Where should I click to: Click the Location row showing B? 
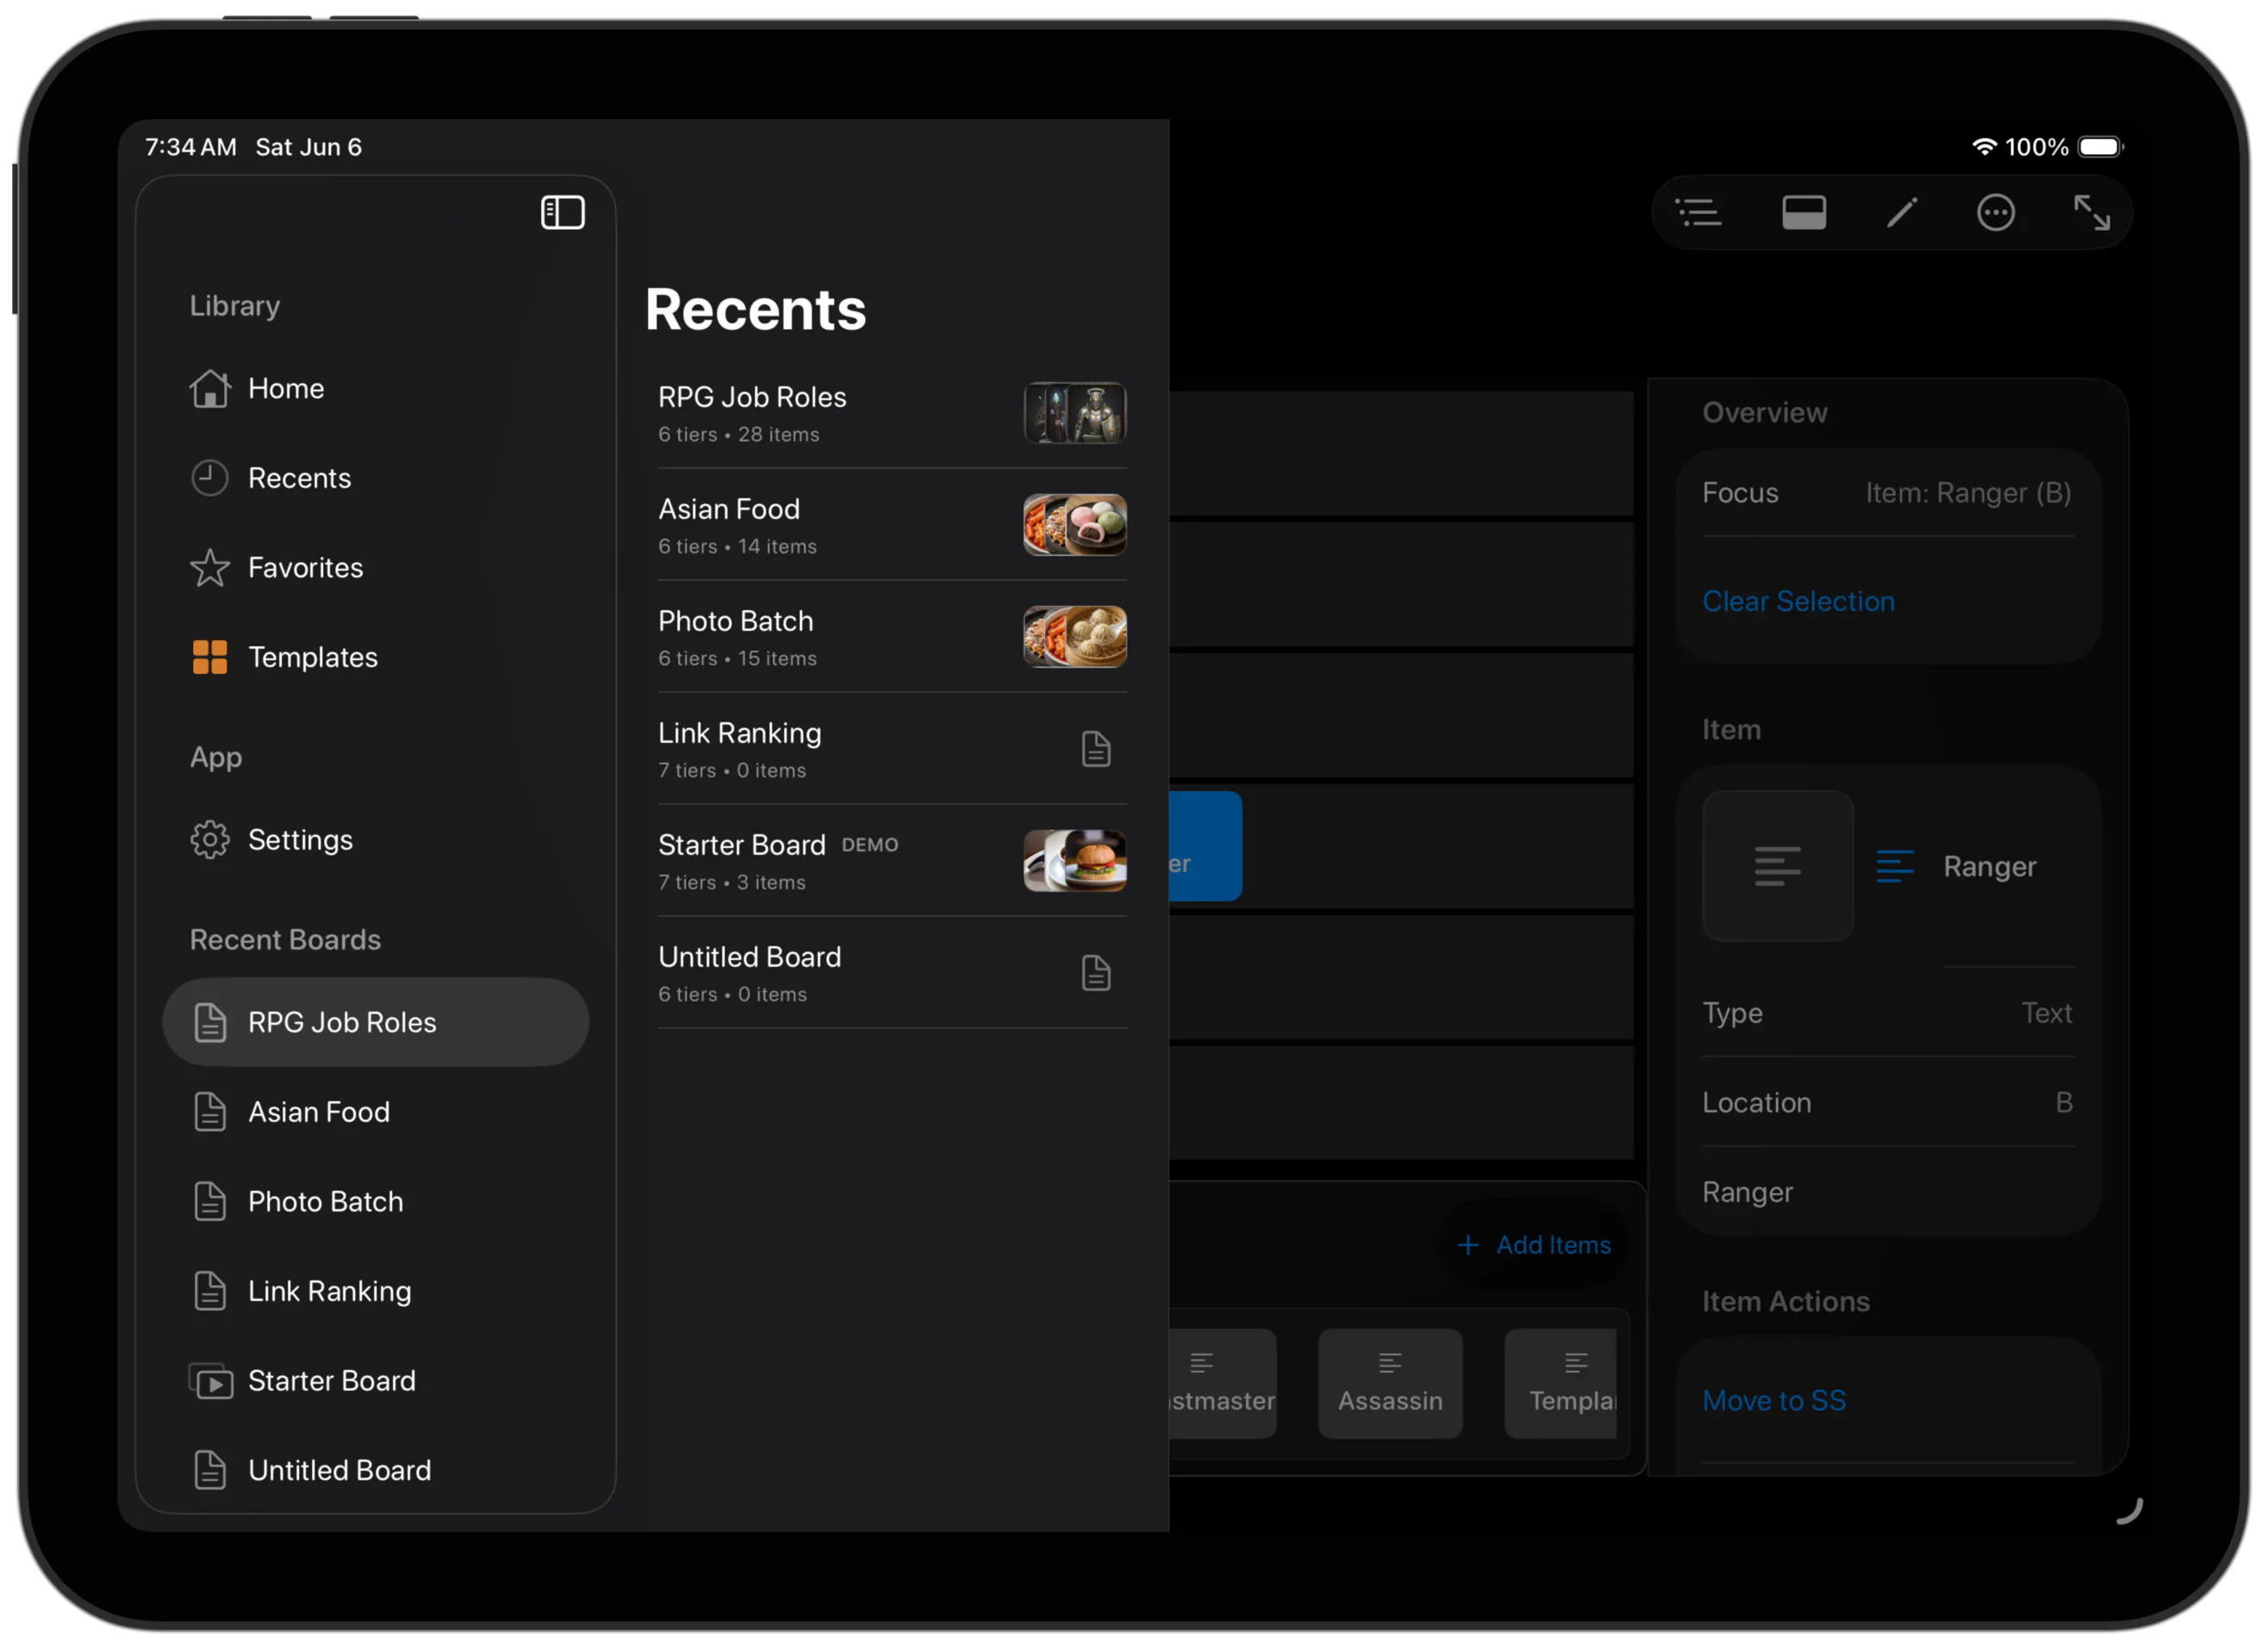click(1888, 1102)
